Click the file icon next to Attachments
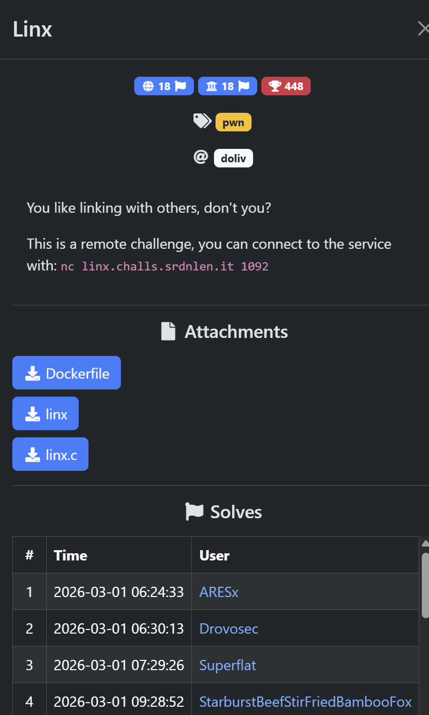The height and width of the screenshot is (715, 429). [x=168, y=331]
